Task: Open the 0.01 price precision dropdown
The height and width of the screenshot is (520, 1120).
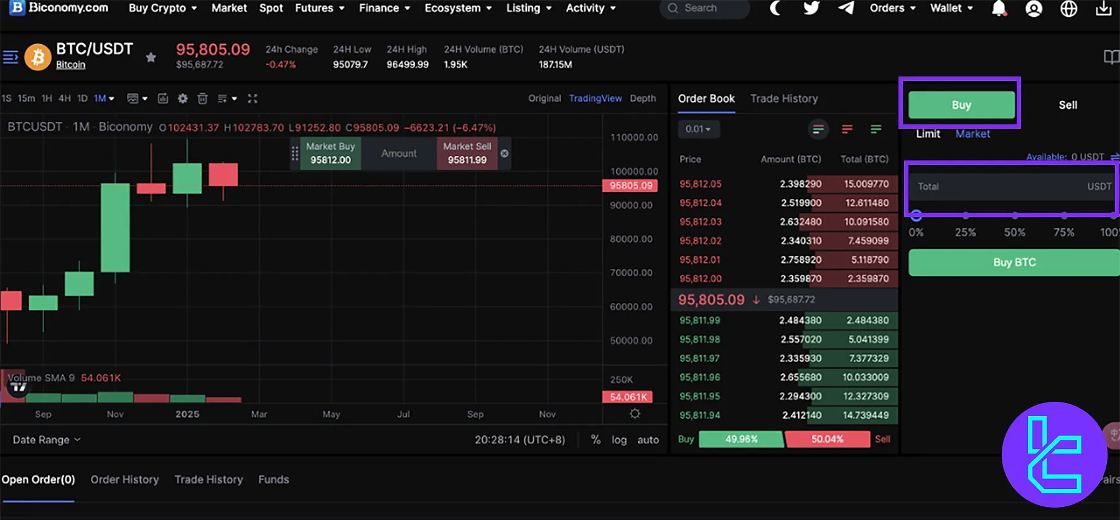Action: click(x=698, y=129)
